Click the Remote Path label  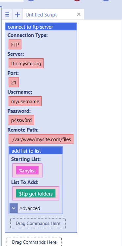click(23, 130)
